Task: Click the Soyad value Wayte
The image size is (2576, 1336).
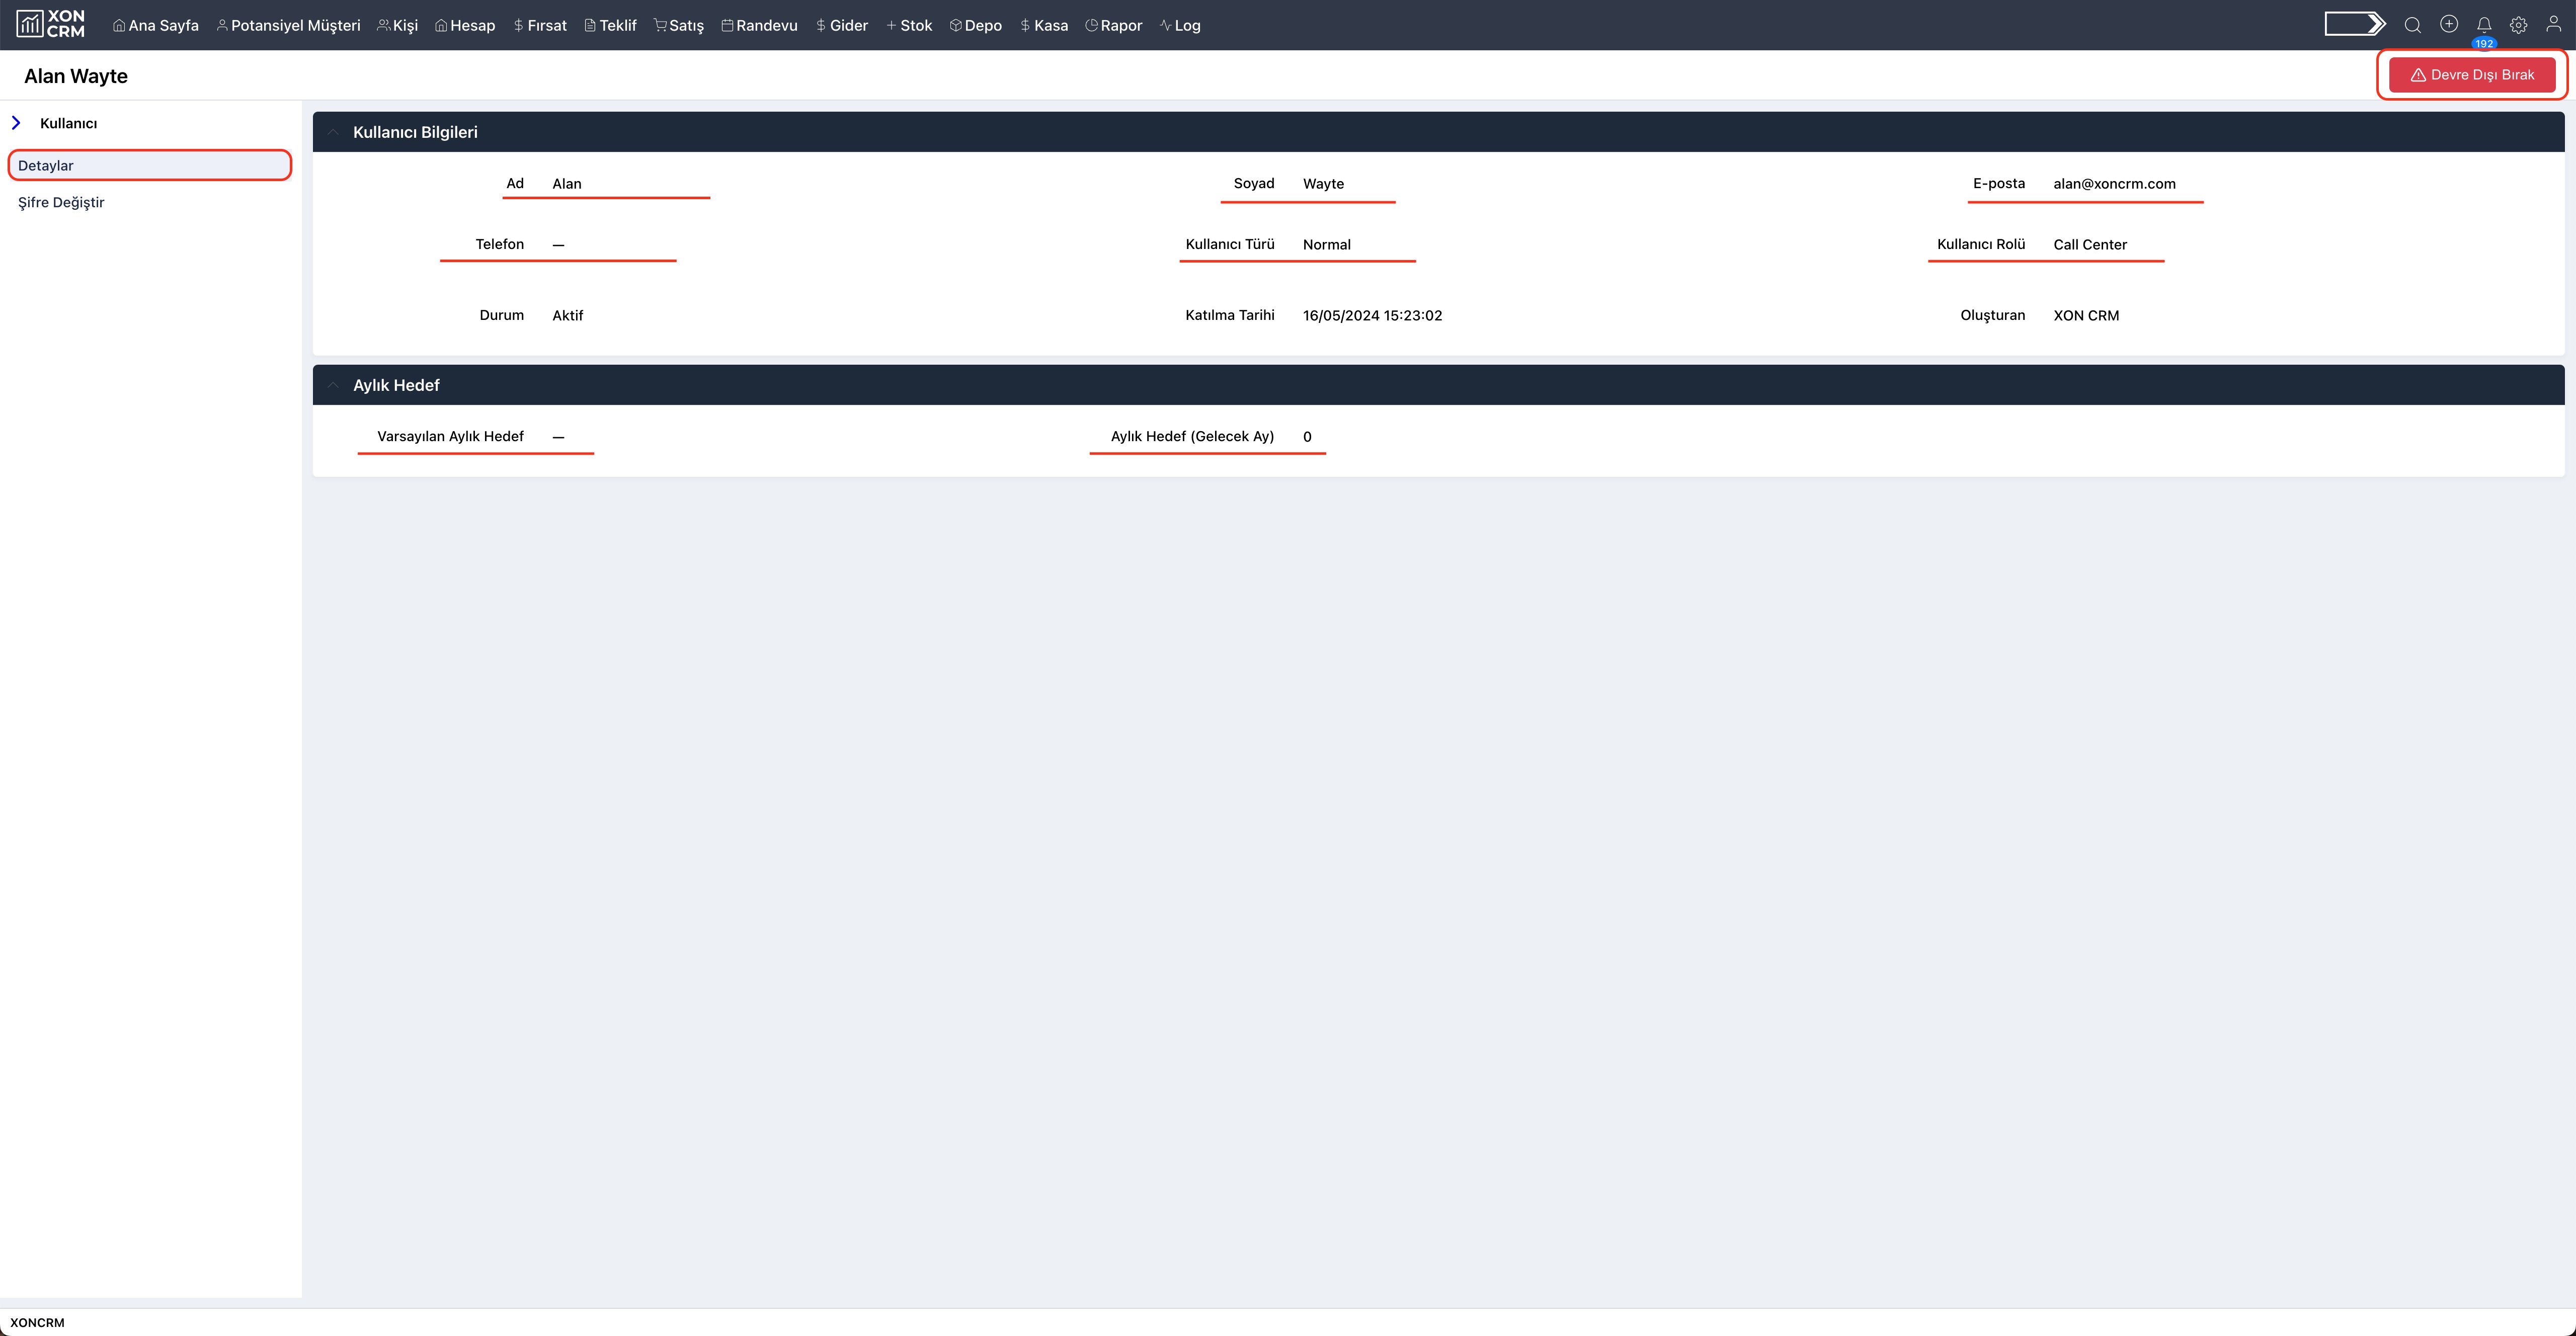Action: point(1323,183)
